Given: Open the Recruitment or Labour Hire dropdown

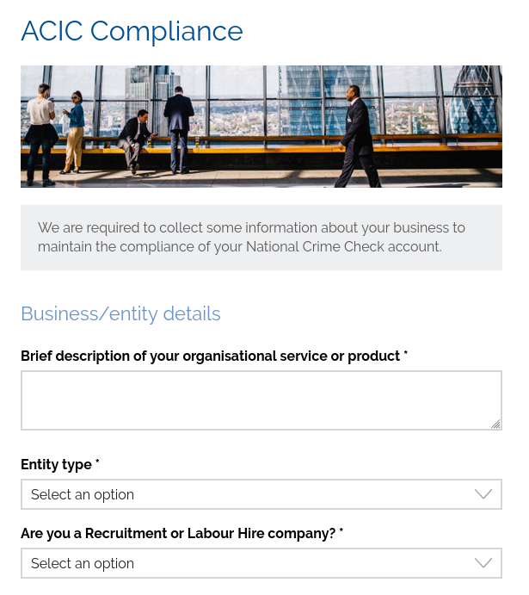Looking at the screenshot, I should (261, 563).
